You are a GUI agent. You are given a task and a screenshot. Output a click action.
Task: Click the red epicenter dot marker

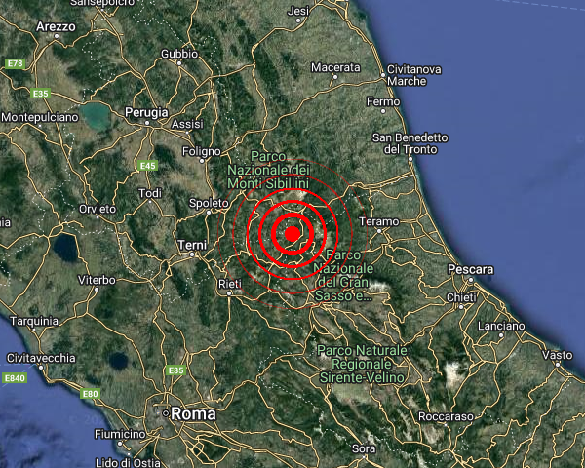coord(292,234)
